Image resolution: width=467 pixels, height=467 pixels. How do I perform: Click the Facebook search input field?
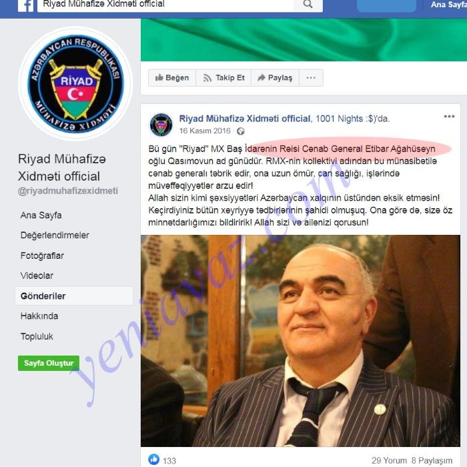pyautogui.click(x=165, y=5)
